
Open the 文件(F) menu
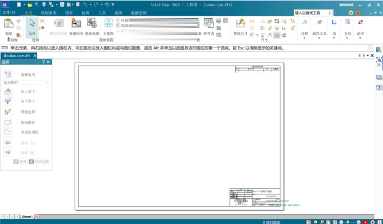tap(9, 12)
